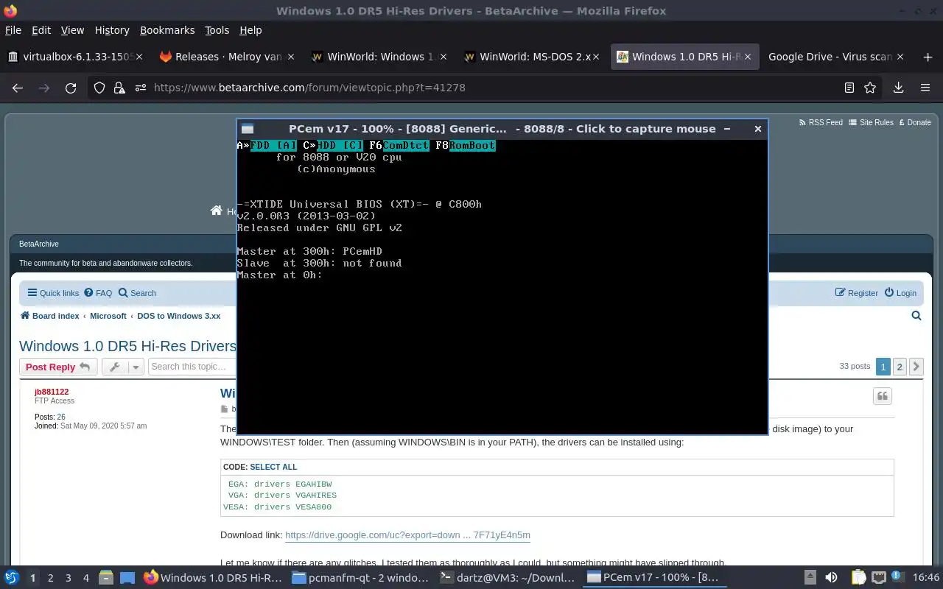Open jb881122 user profile
This screenshot has height=589, width=943.
coord(52,392)
